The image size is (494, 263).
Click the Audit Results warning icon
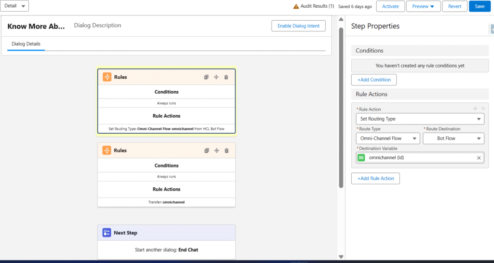point(296,6)
